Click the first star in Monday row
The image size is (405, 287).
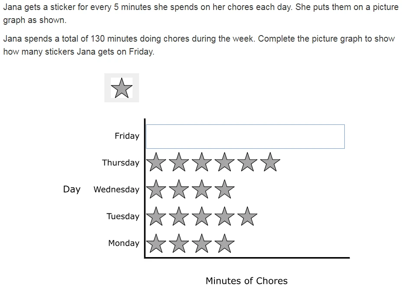tap(156, 243)
